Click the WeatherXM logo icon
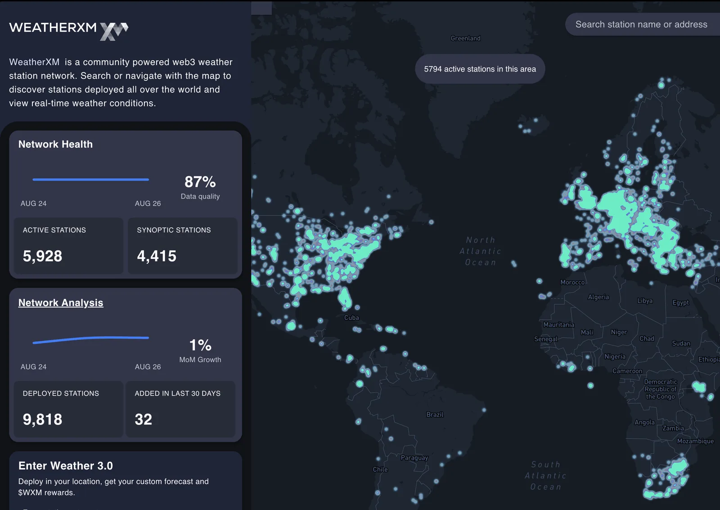The height and width of the screenshot is (510, 720). [114, 31]
